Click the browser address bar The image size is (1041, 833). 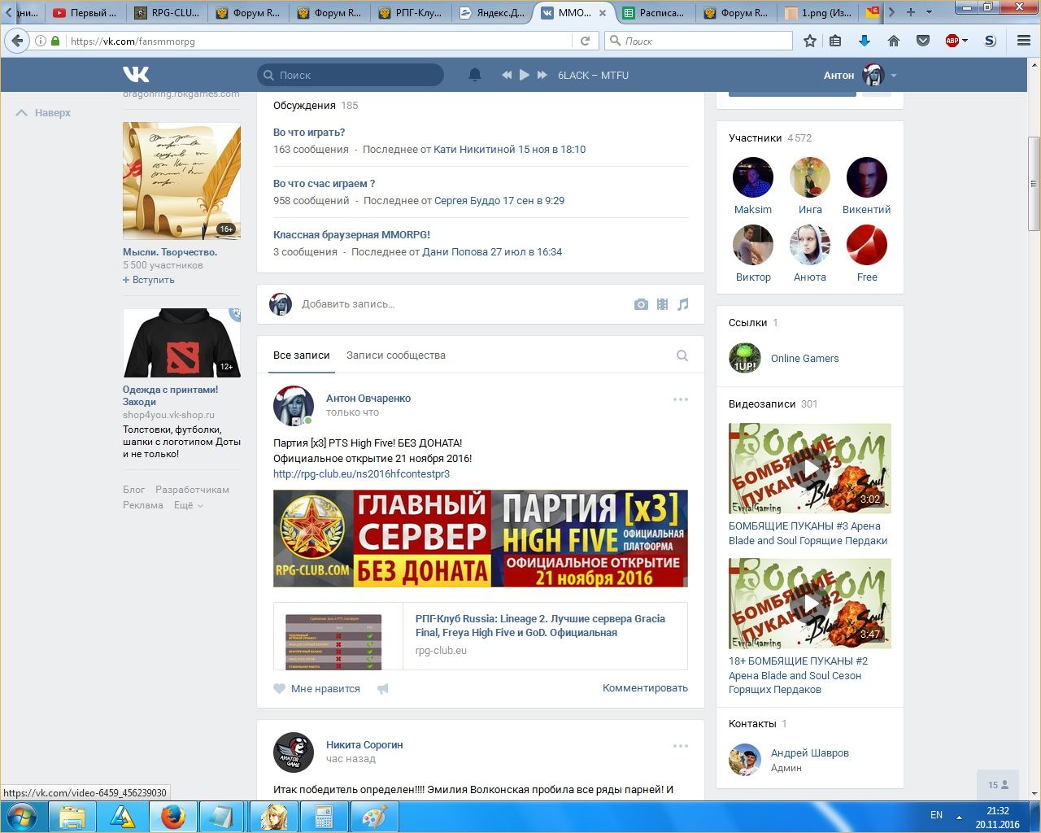click(320, 41)
